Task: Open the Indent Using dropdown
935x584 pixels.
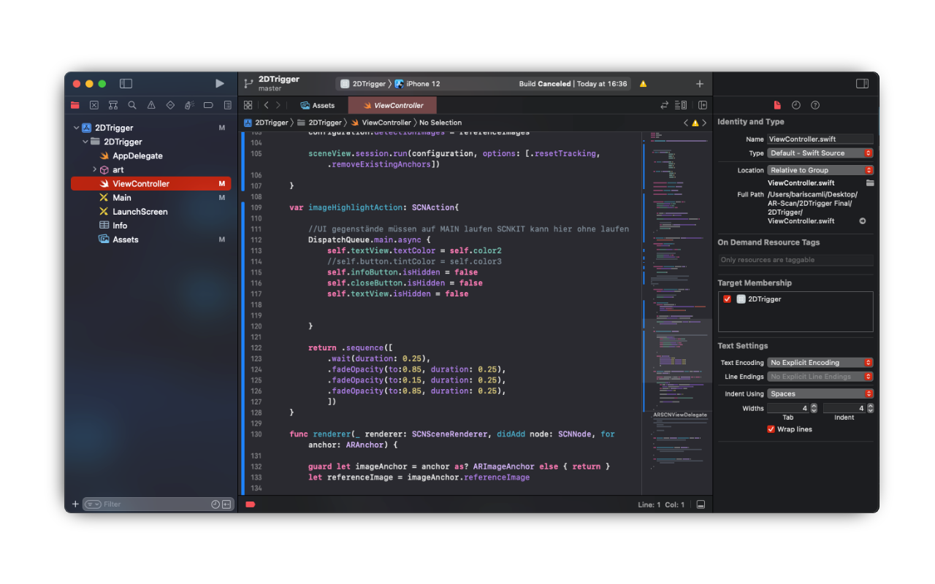Action: click(820, 394)
